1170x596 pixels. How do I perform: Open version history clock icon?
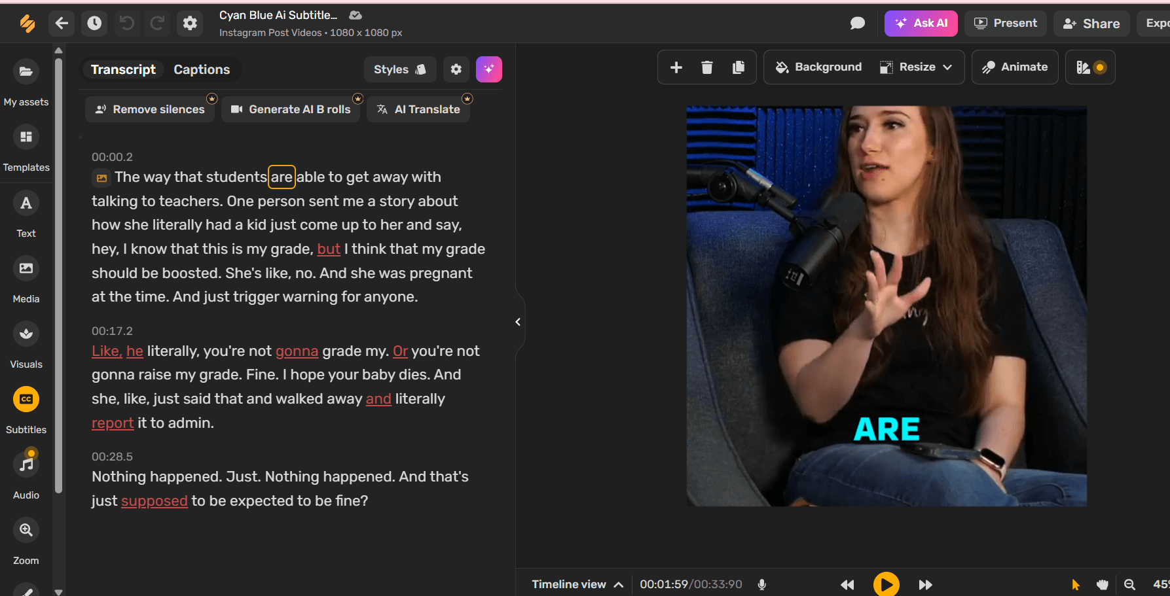pyautogui.click(x=94, y=24)
